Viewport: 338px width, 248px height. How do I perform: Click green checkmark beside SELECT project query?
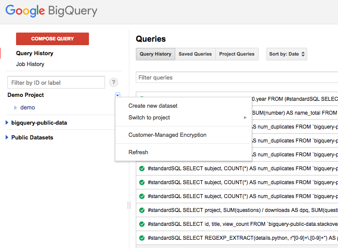pyautogui.click(x=142, y=210)
